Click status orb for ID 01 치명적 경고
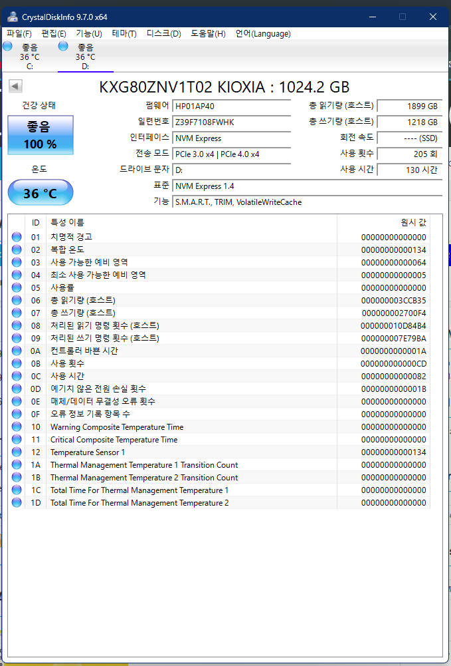The width and height of the screenshot is (451, 666). pos(17,237)
